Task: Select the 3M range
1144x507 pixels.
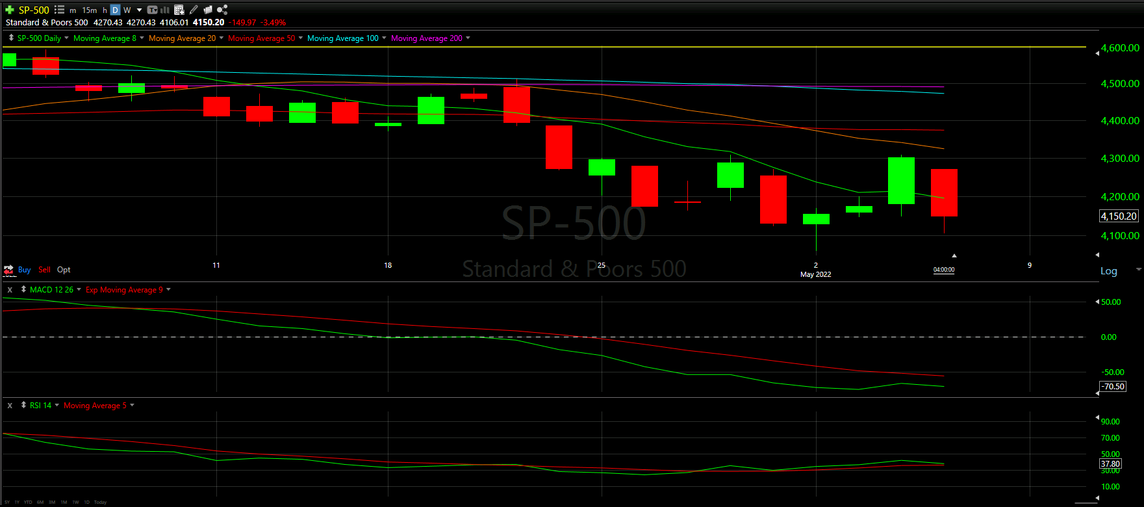Action: pyautogui.click(x=52, y=502)
